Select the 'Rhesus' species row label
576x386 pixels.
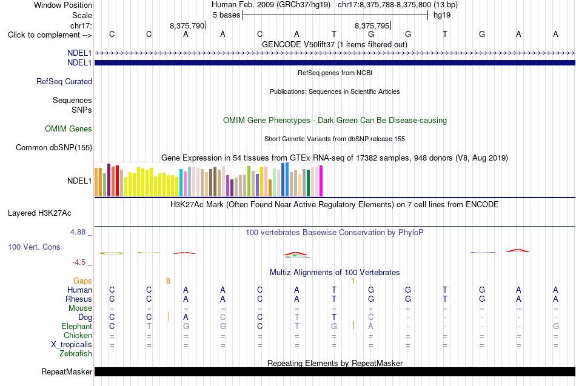[x=79, y=299]
